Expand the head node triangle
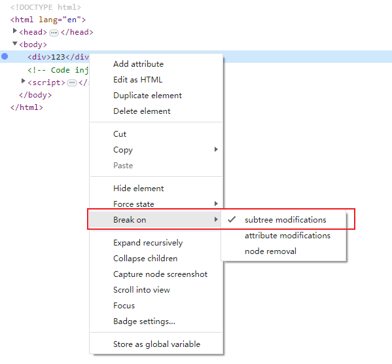 pos(15,31)
